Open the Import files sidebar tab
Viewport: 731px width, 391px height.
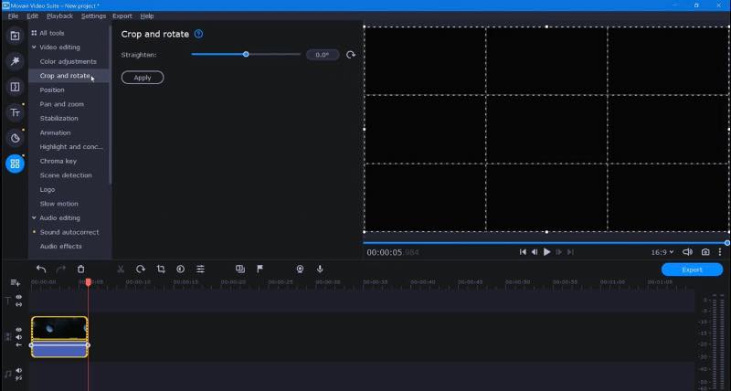pos(15,36)
